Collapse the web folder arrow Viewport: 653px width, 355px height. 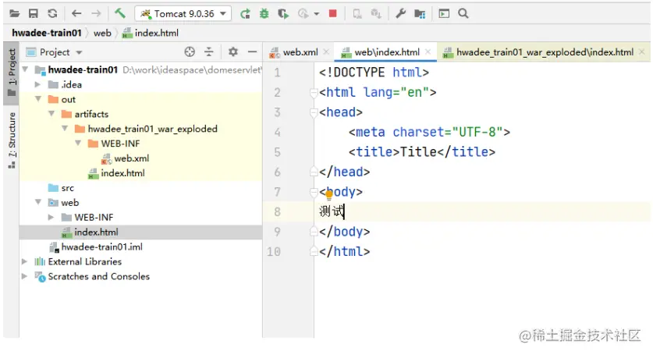(x=38, y=203)
